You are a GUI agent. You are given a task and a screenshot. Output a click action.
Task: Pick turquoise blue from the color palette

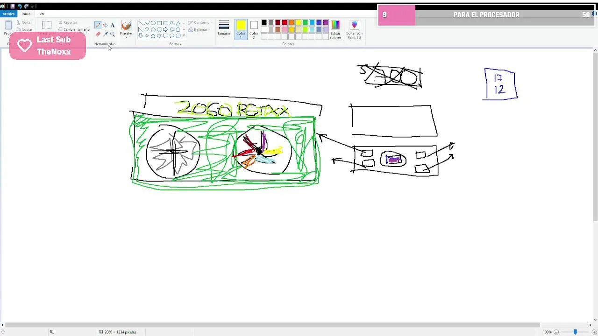(312, 22)
